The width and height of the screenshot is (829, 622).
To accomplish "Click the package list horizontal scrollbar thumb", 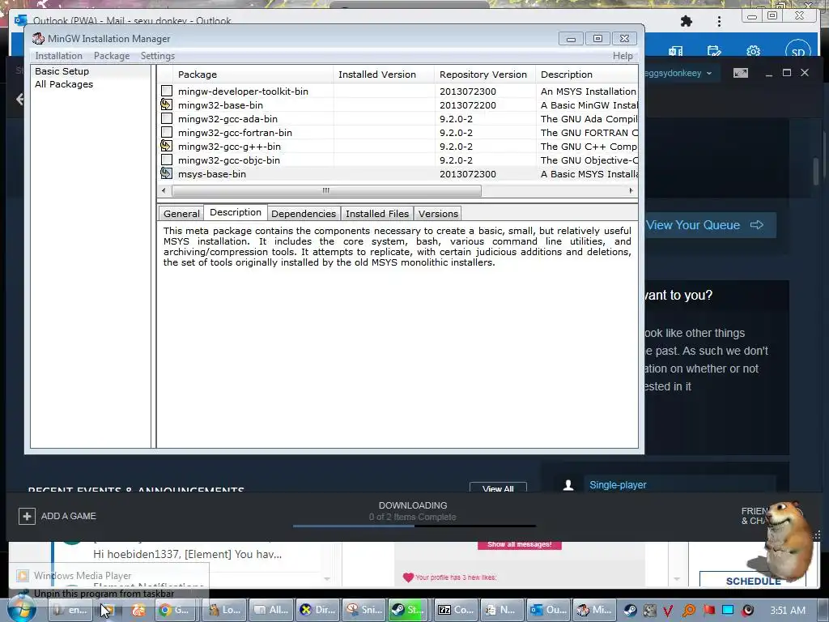I will pos(326,190).
